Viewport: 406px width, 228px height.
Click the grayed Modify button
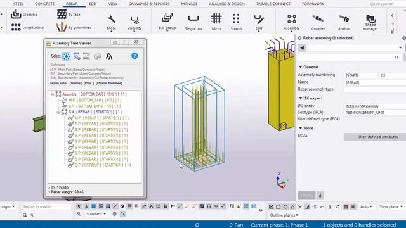click(x=306, y=195)
